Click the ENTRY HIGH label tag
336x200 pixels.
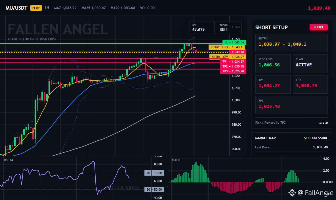(x=219, y=47)
